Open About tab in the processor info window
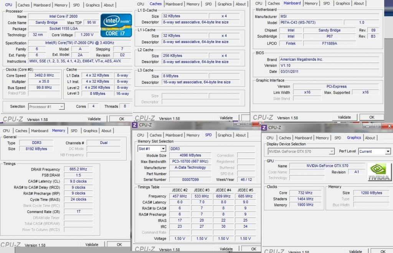393x253 pixels. 109,5
